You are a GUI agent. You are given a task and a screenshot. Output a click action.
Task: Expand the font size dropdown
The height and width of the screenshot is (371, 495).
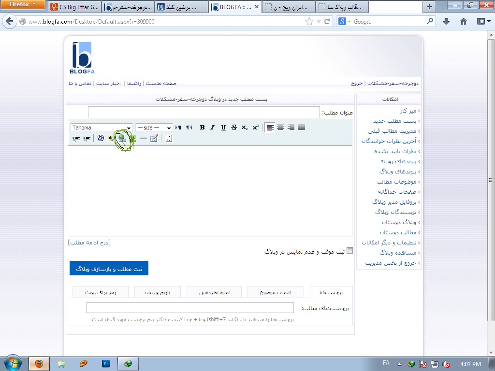[x=154, y=128]
